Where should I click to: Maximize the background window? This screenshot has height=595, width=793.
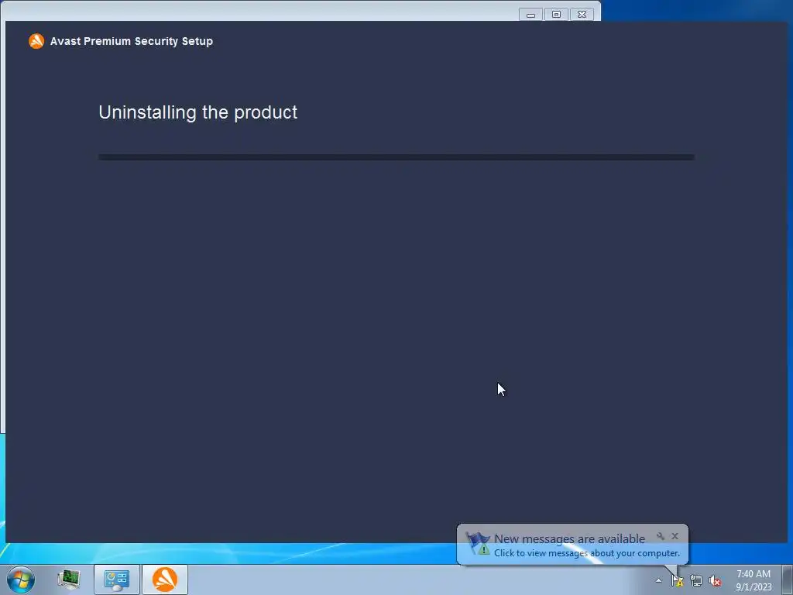(556, 15)
